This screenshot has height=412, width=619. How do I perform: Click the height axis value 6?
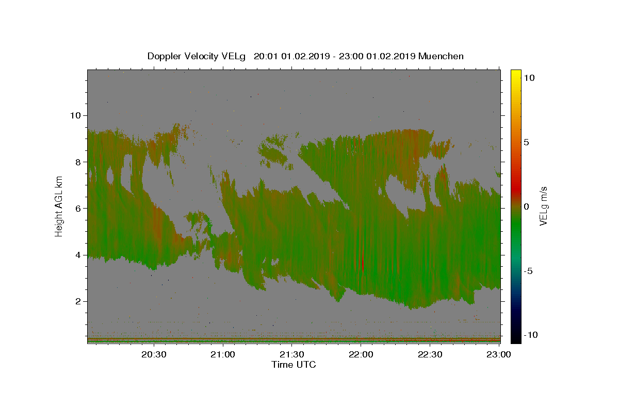point(77,208)
